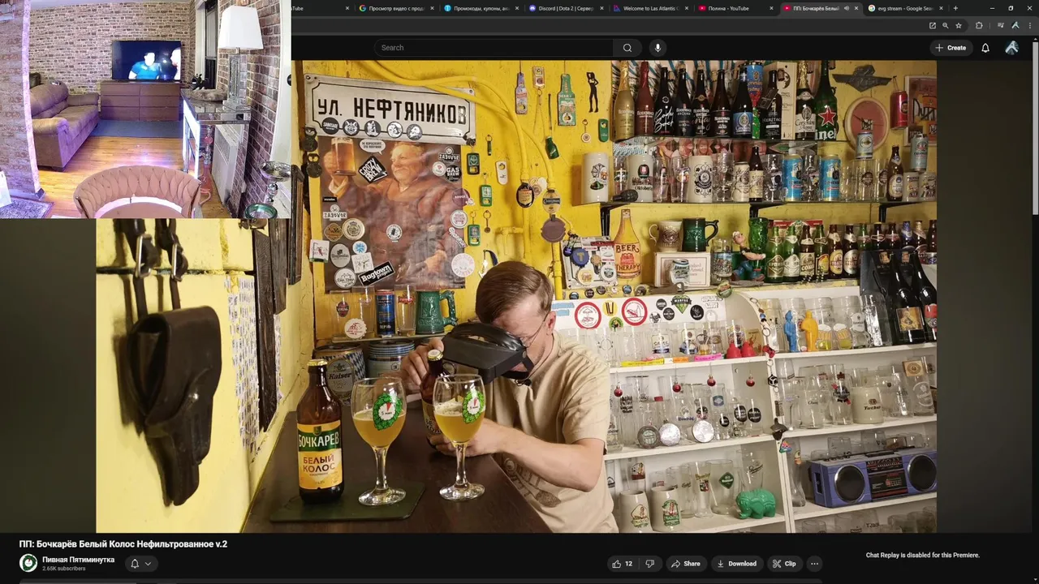Open the Пивная Пятиминутка channel name link

(x=78, y=560)
